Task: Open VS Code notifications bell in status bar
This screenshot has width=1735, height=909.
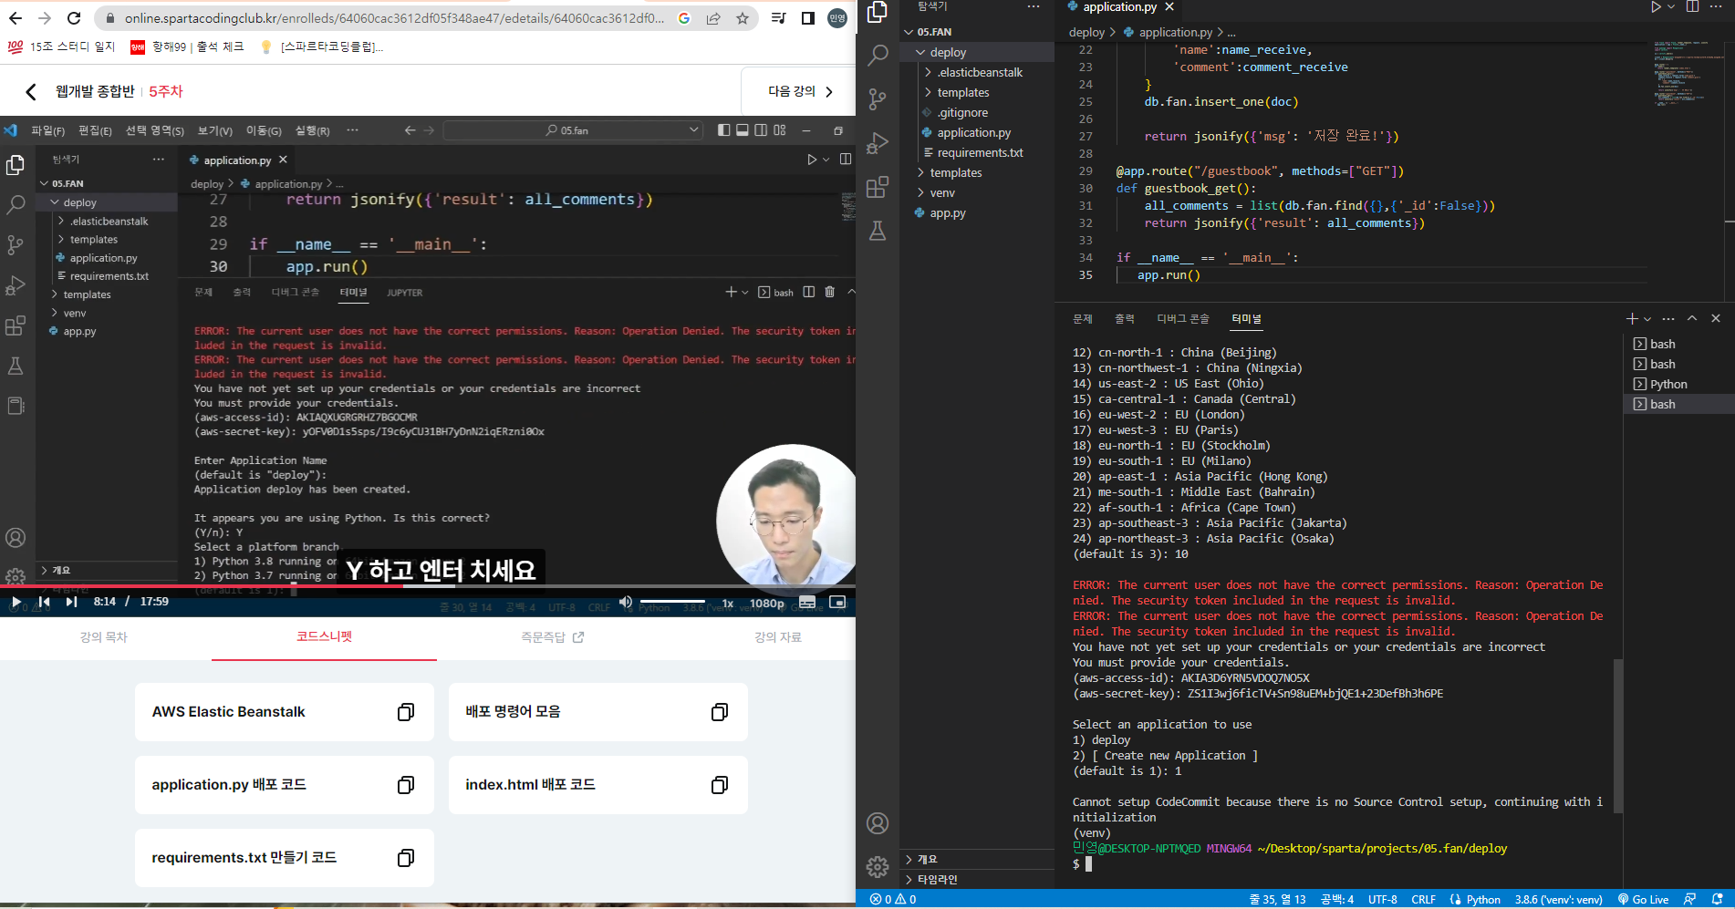Action: click(1717, 900)
